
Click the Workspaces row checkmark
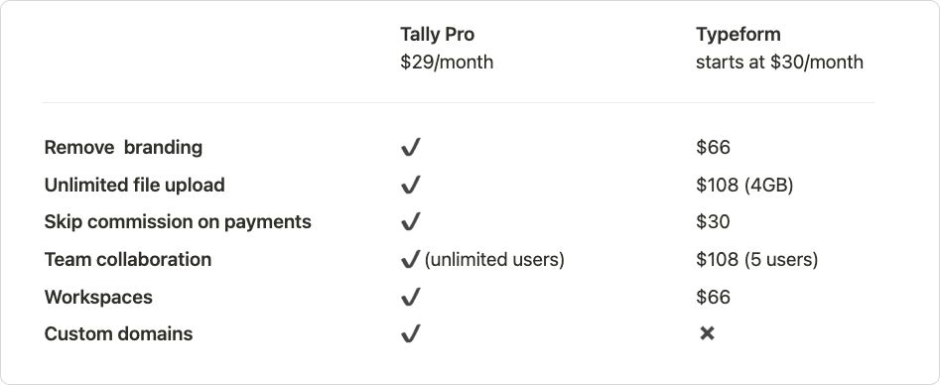pos(411,297)
